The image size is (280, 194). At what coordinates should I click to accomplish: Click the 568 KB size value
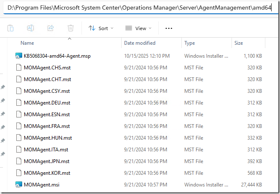click(x=255, y=173)
